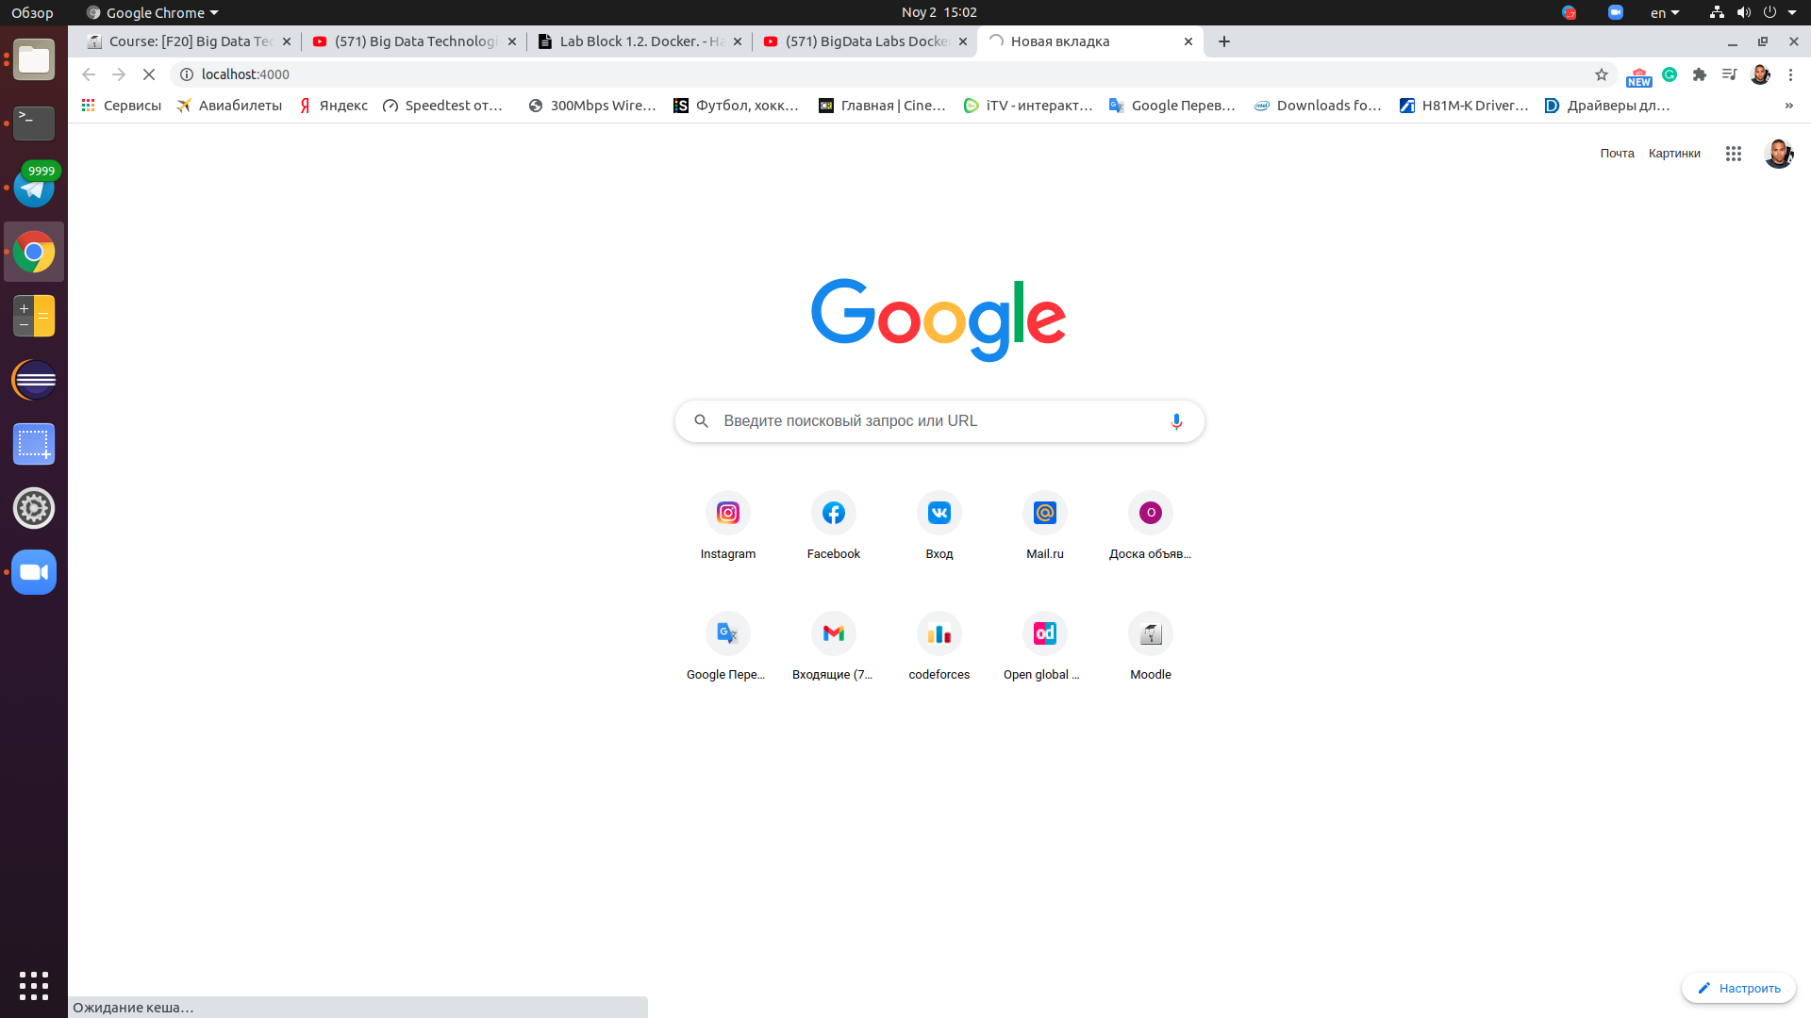This screenshot has width=1811, height=1018.
Task: Open the Доска объяв... shortcut tile
Action: (1150, 526)
